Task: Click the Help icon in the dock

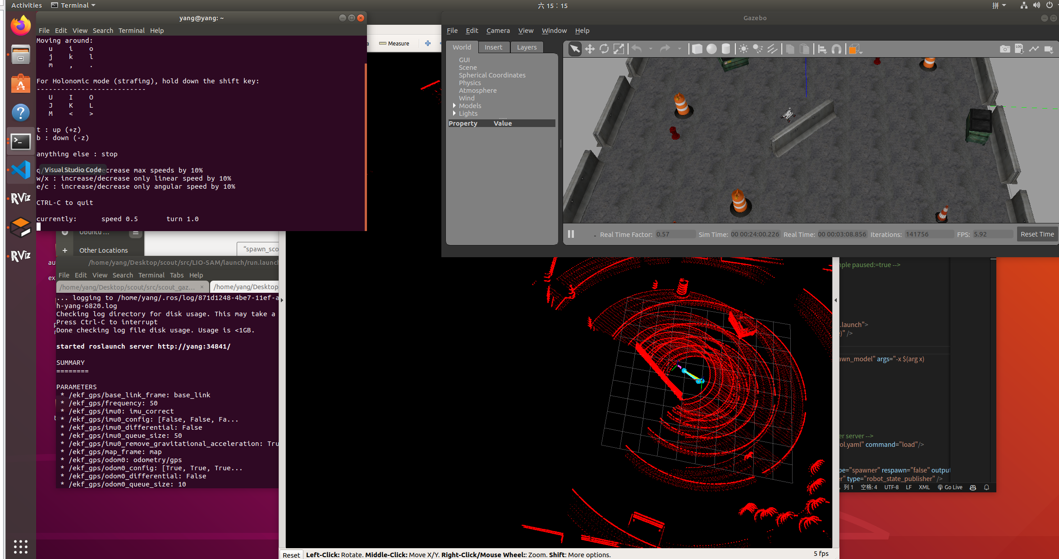Action: [x=20, y=113]
